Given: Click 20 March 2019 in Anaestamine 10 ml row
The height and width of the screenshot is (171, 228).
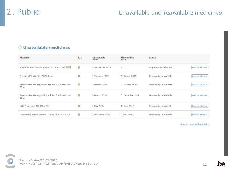Looking at the screenshot, I should [x=99, y=95].
